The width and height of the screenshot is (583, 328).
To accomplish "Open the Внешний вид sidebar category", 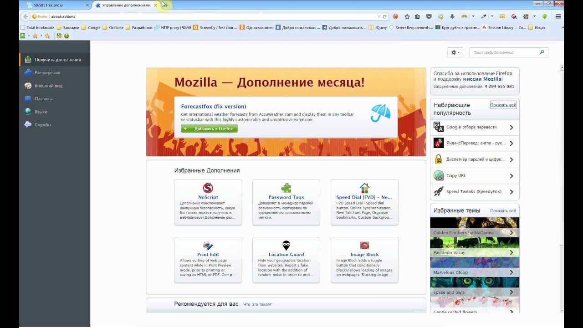I will coord(55,86).
